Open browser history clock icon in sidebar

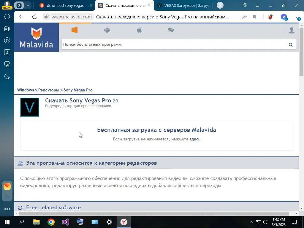(7, 17)
